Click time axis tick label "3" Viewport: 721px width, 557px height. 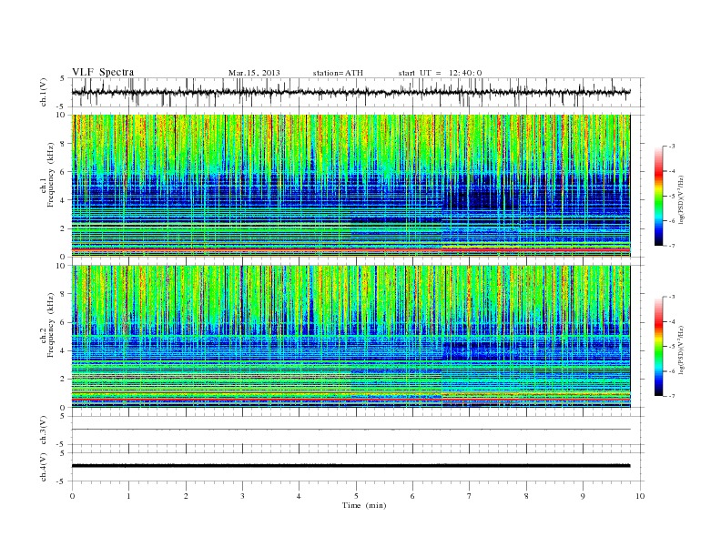242,496
